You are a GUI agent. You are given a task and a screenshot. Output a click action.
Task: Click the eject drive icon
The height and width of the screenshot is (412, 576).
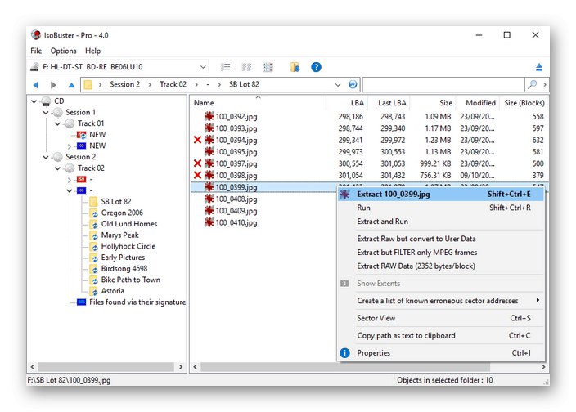[x=538, y=67]
